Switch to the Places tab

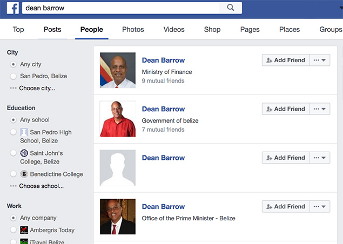[290, 29]
